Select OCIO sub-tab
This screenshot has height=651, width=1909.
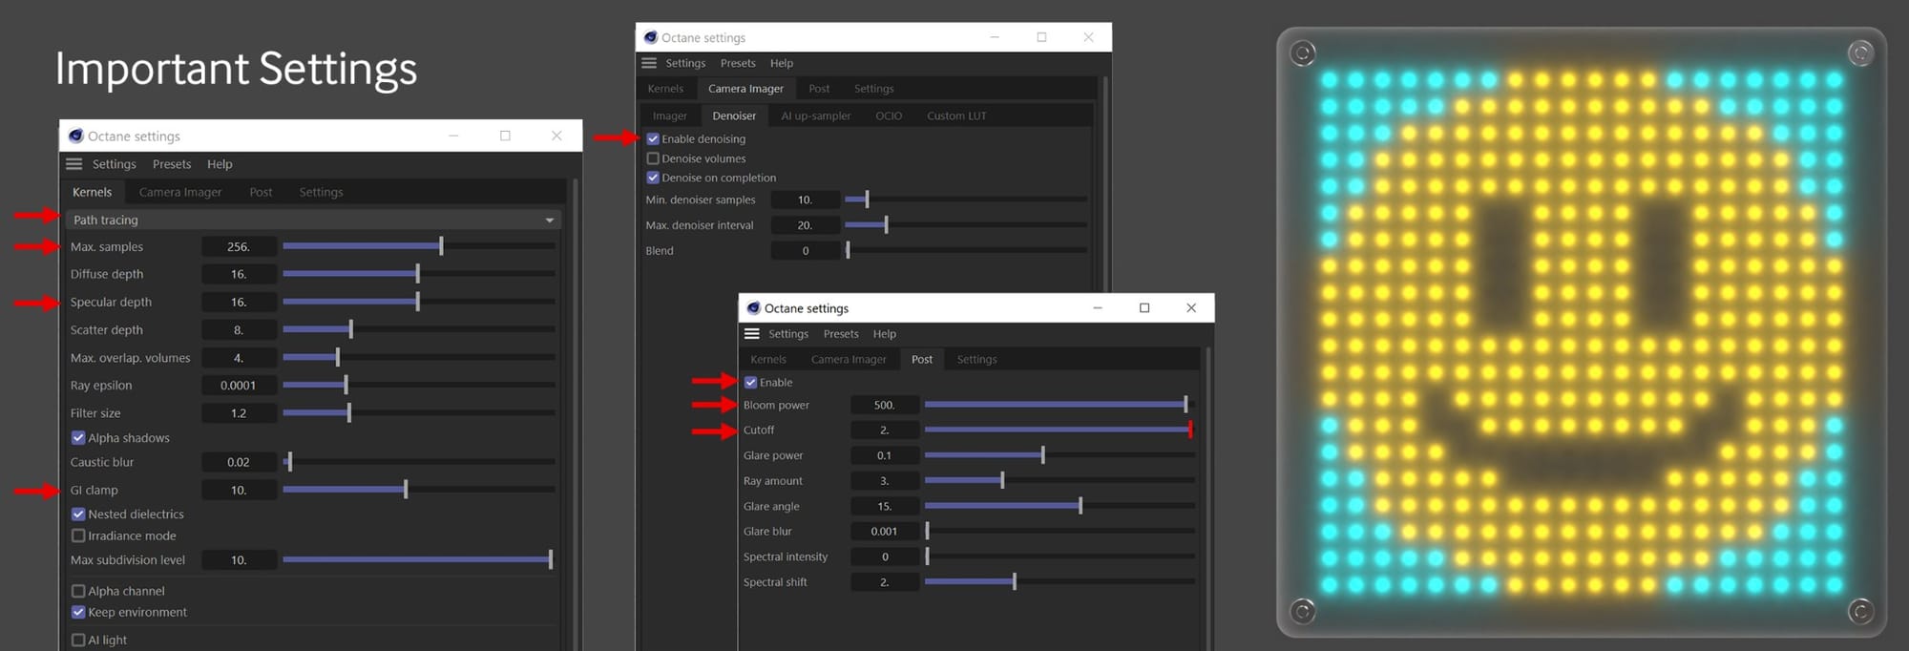[889, 115]
